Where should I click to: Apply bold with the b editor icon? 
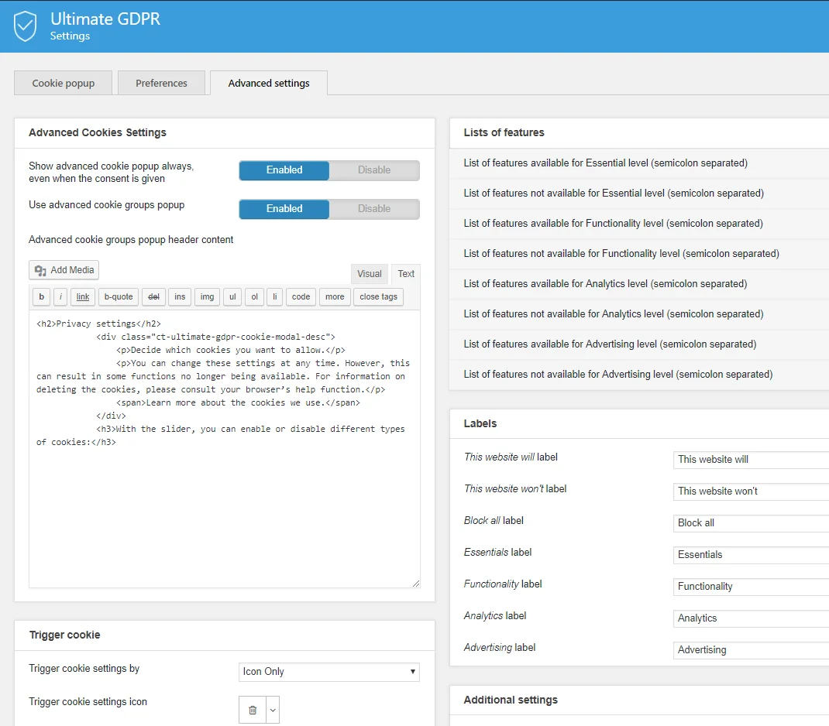(40, 296)
